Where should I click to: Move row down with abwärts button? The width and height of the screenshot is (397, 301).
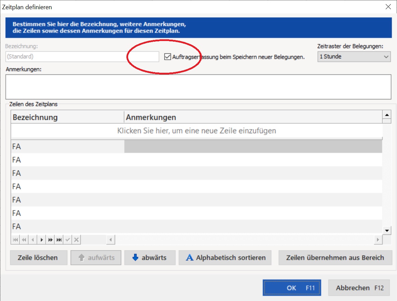pyautogui.click(x=150, y=258)
